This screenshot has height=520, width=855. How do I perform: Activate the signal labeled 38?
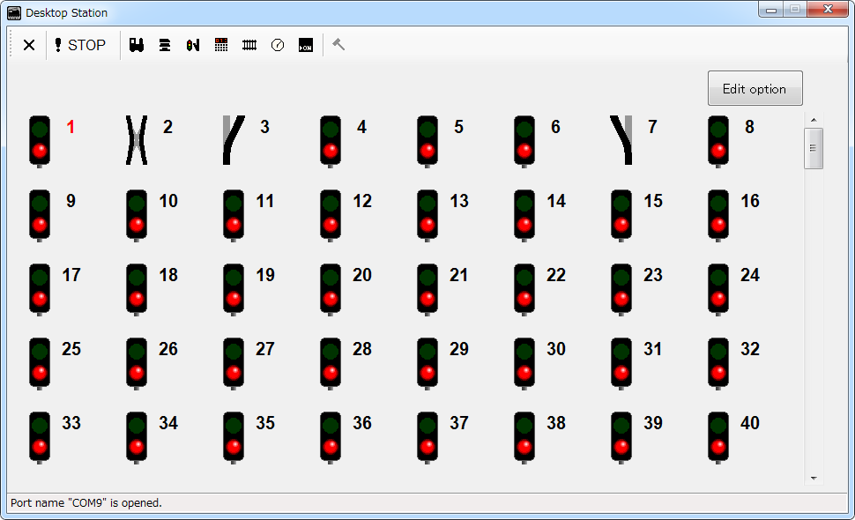pyautogui.click(x=524, y=437)
